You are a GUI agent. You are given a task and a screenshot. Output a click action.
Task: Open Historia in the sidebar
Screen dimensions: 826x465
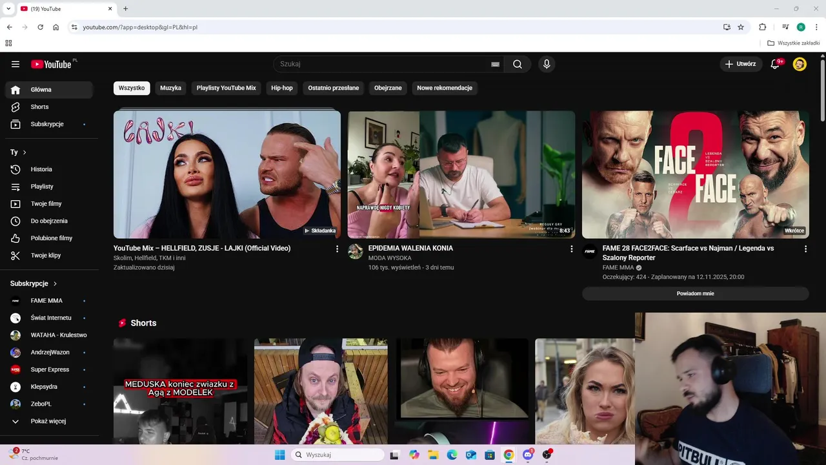pyautogui.click(x=49, y=169)
